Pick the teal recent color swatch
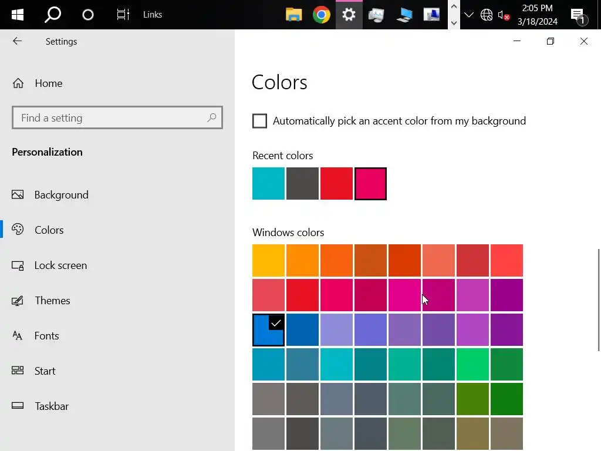601x451 pixels. pos(268,184)
